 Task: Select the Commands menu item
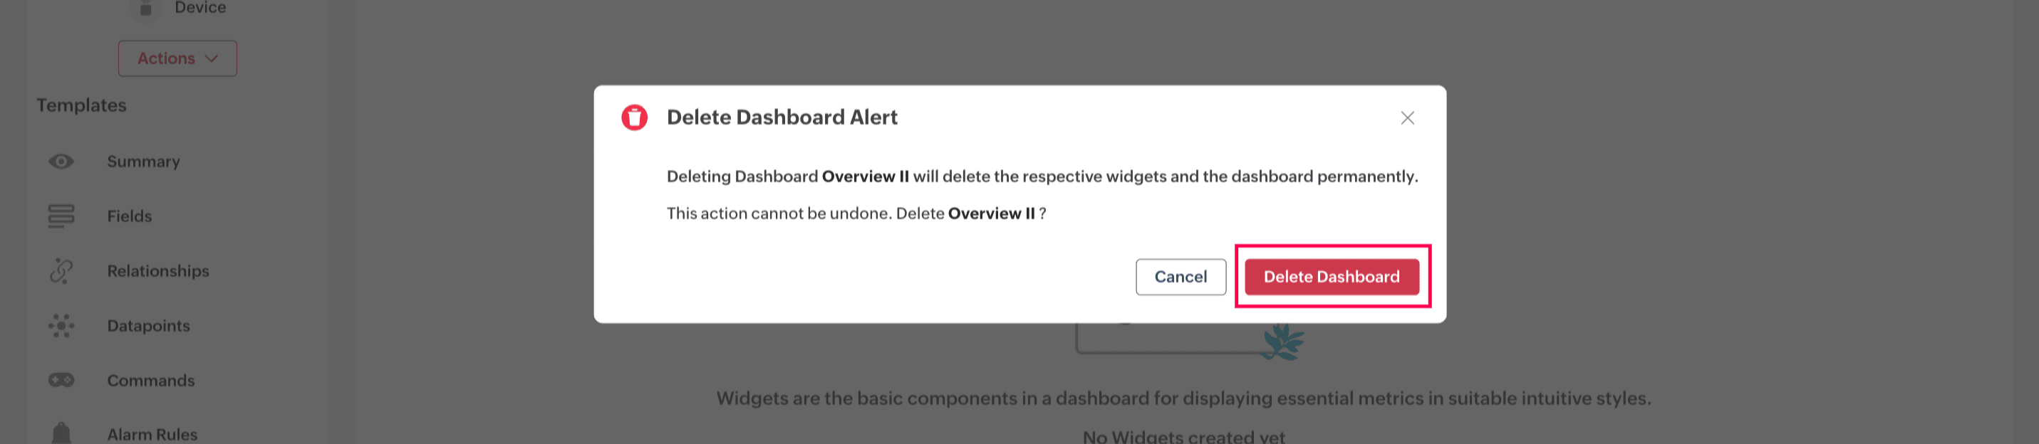tap(150, 380)
